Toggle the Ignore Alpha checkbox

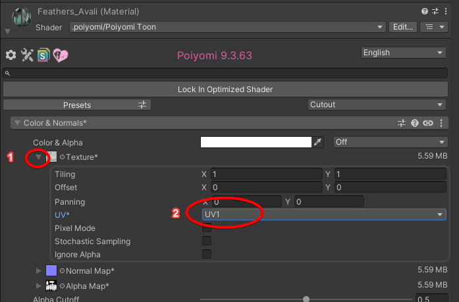pyautogui.click(x=207, y=255)
